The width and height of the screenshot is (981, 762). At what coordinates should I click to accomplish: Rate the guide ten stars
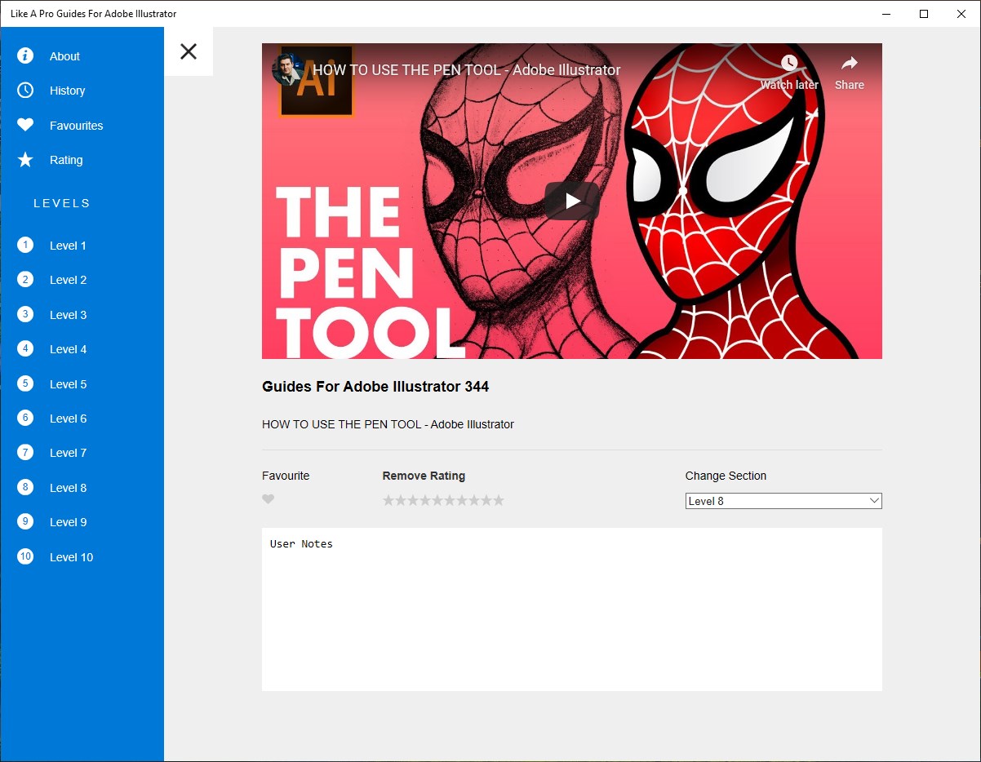tap(499, 500)
